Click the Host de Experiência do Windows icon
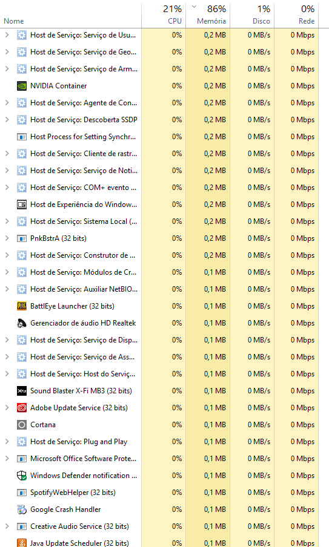Viewport: 329px width, 547px height. [22, 205]
